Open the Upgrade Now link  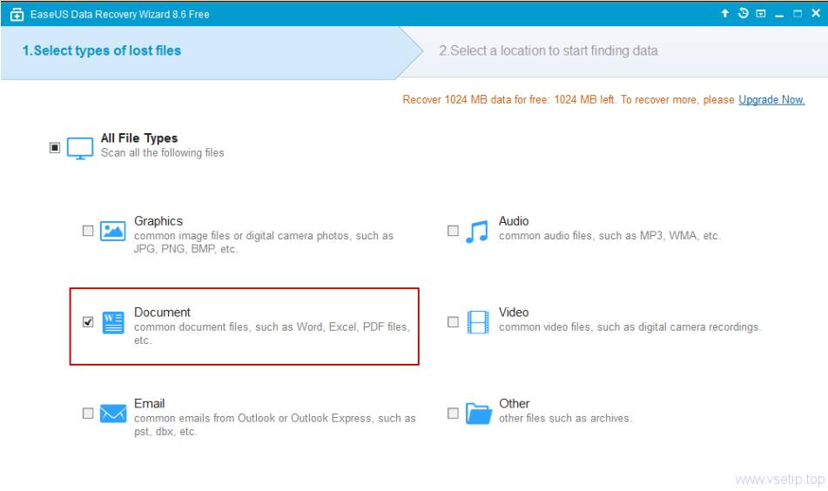[771, 100]
